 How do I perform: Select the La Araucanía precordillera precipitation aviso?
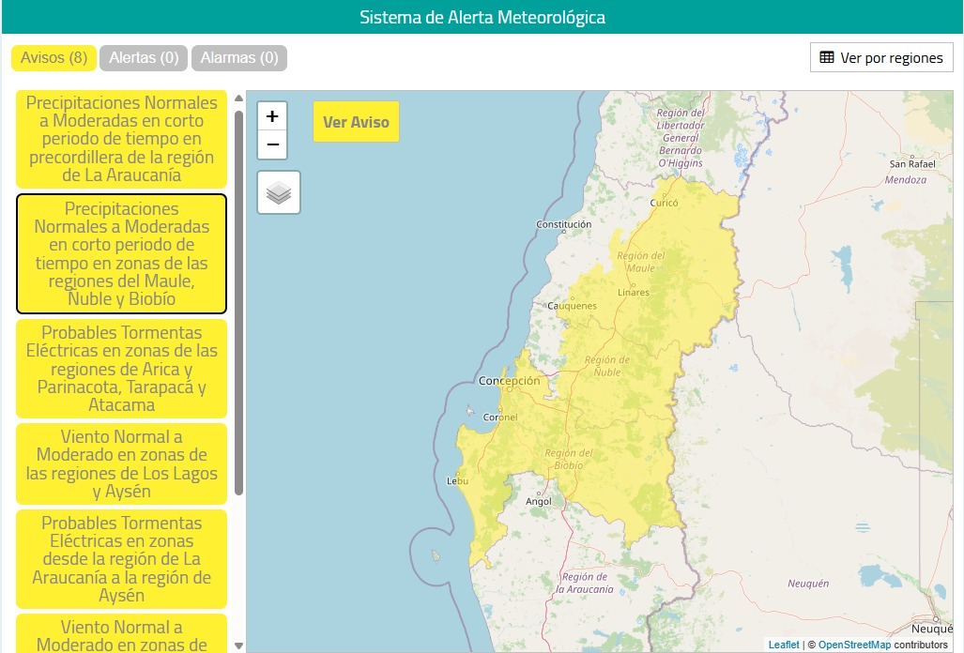[x=120, y=139]
